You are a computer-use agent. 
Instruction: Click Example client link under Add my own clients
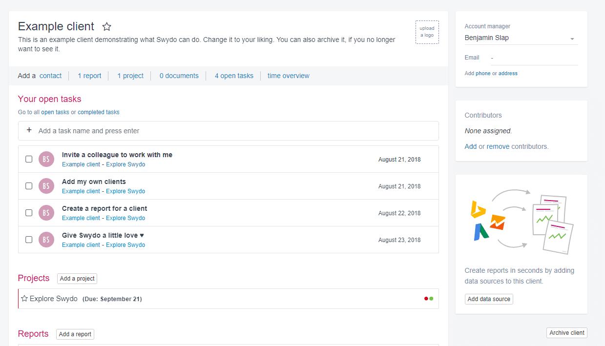click(x=81, y=191)
